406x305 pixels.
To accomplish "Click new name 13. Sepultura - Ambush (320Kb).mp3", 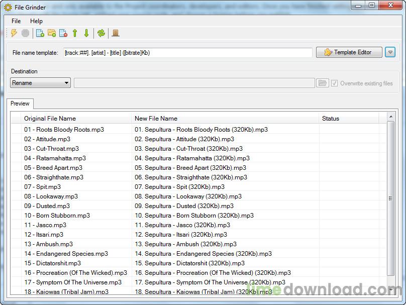I will [185, 244].
